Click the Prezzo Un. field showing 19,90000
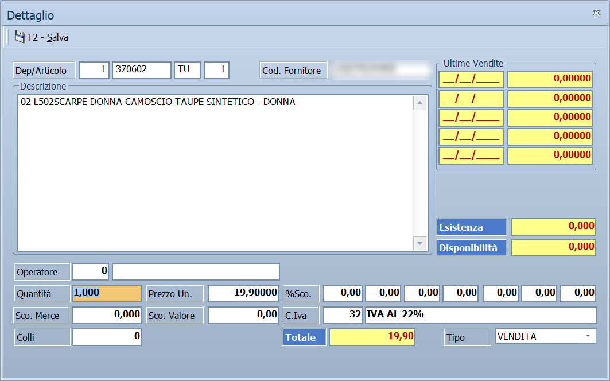The width and height of the screenshot is (610, 381). coord(243,293)
